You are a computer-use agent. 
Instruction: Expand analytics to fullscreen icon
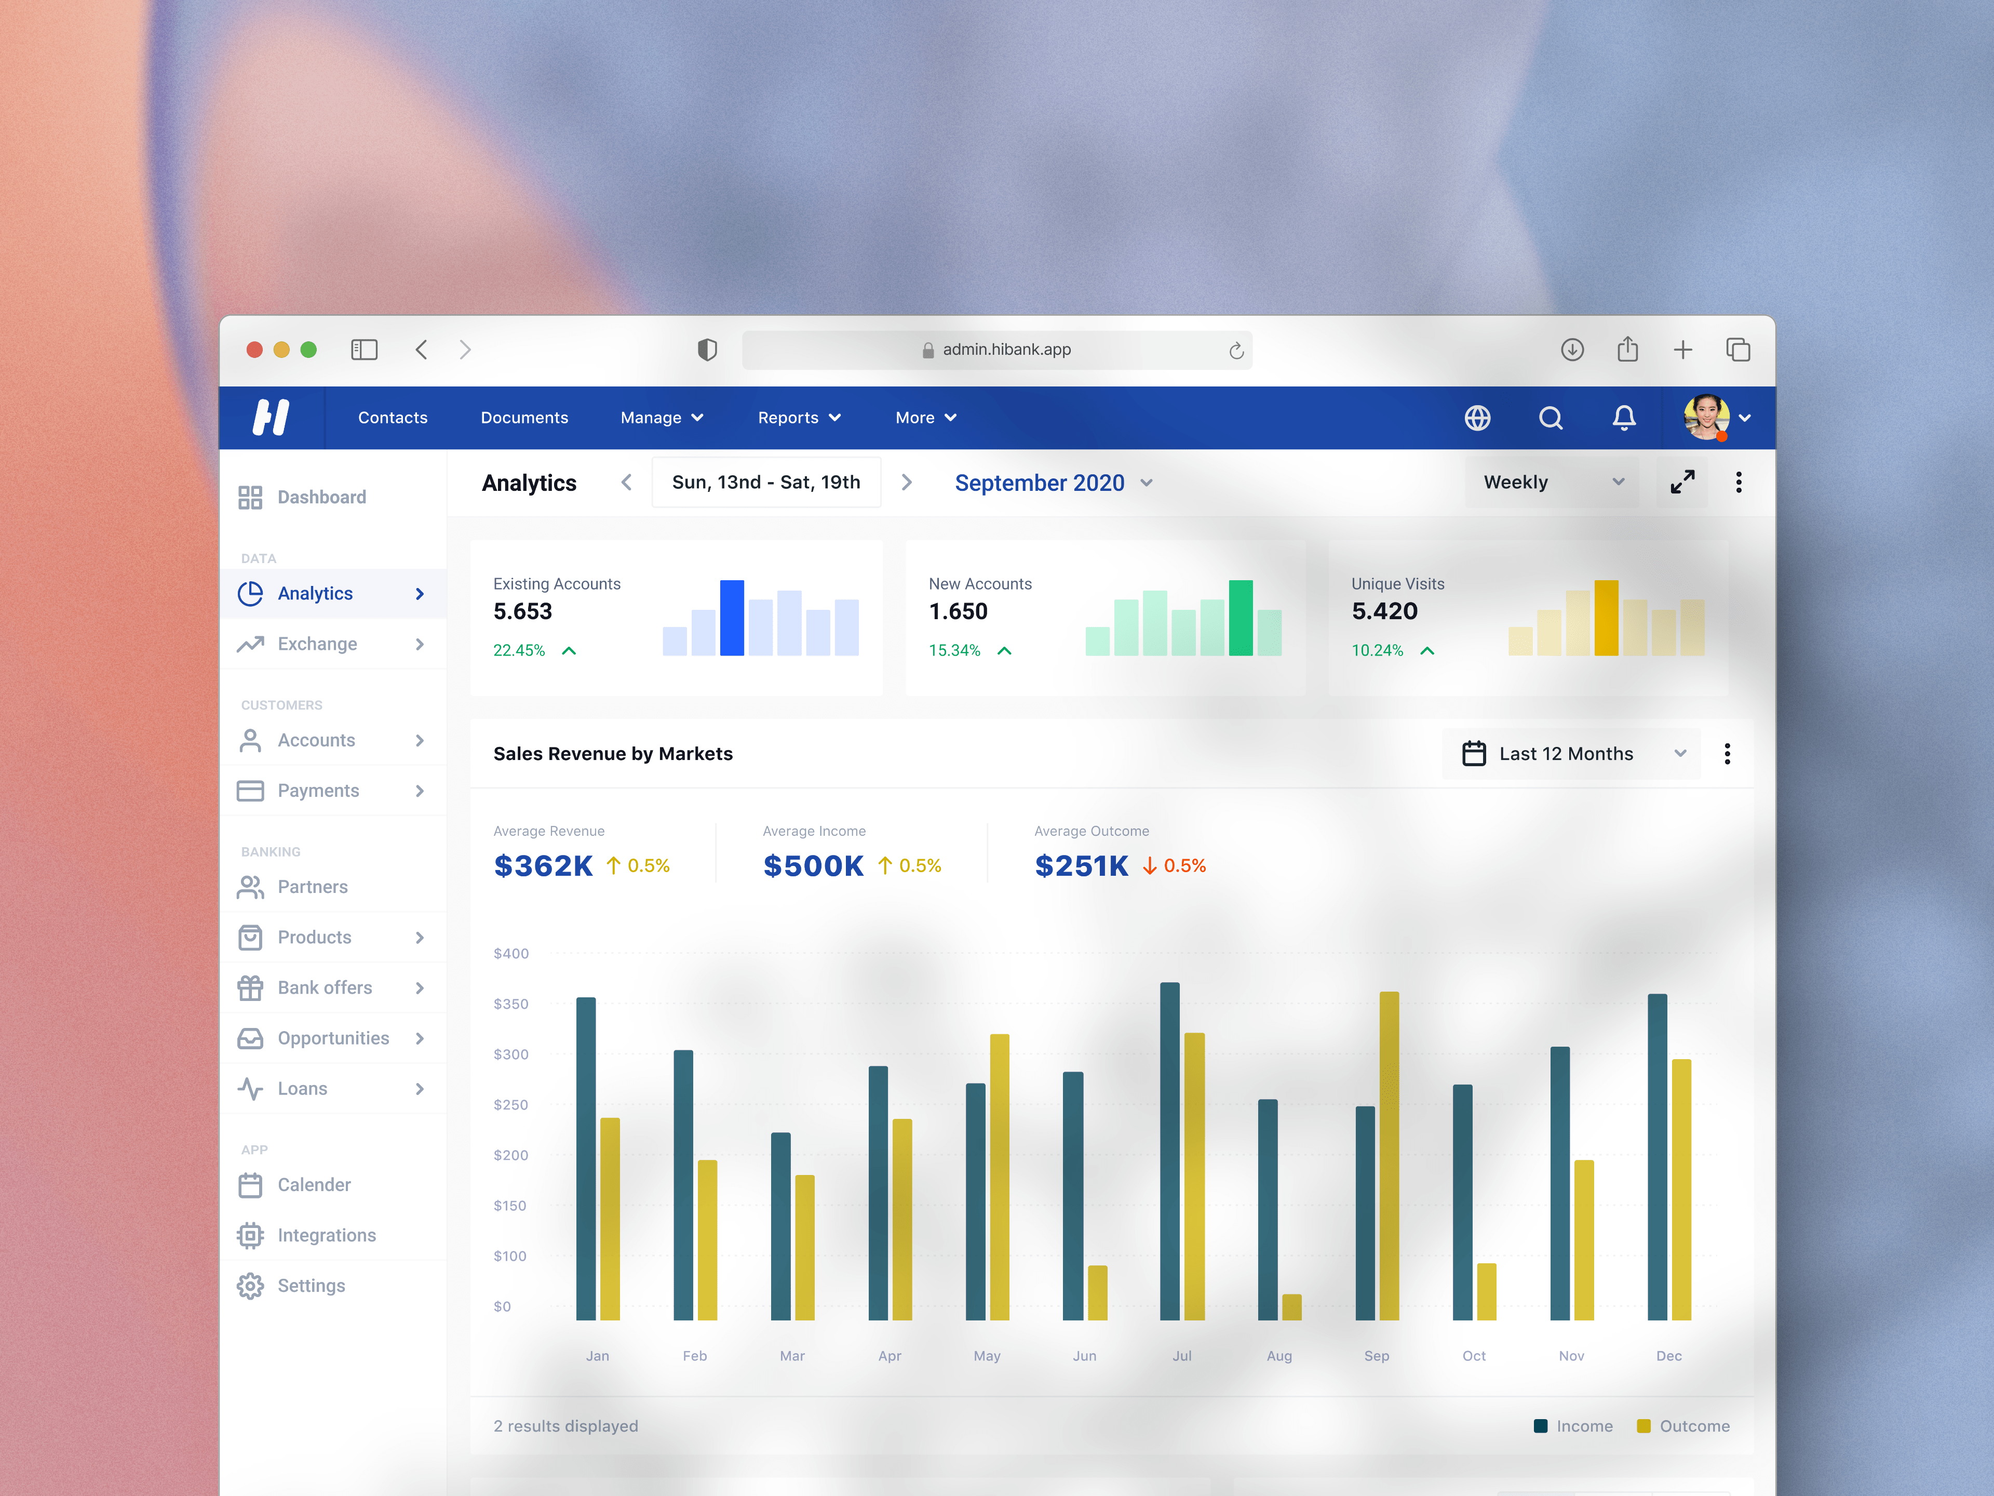pos(1682,483)
